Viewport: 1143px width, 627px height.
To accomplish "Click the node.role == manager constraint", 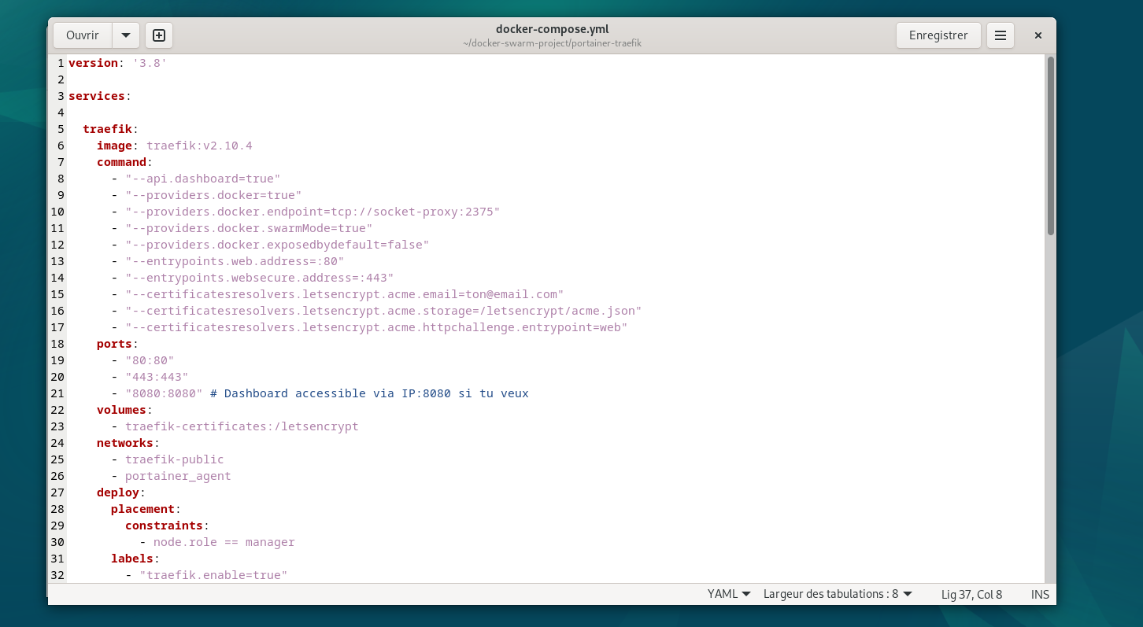I will [224, 542].
